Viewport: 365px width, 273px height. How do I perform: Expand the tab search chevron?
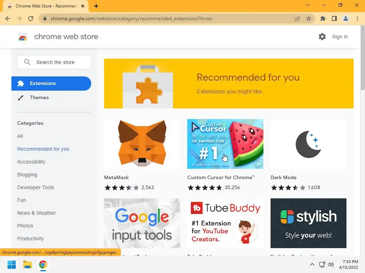308,5
